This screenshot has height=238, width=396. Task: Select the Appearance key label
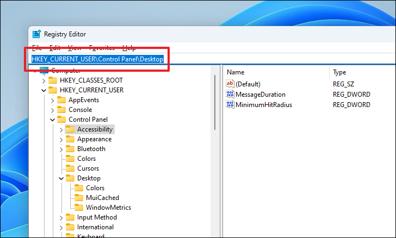coord(94,139)
